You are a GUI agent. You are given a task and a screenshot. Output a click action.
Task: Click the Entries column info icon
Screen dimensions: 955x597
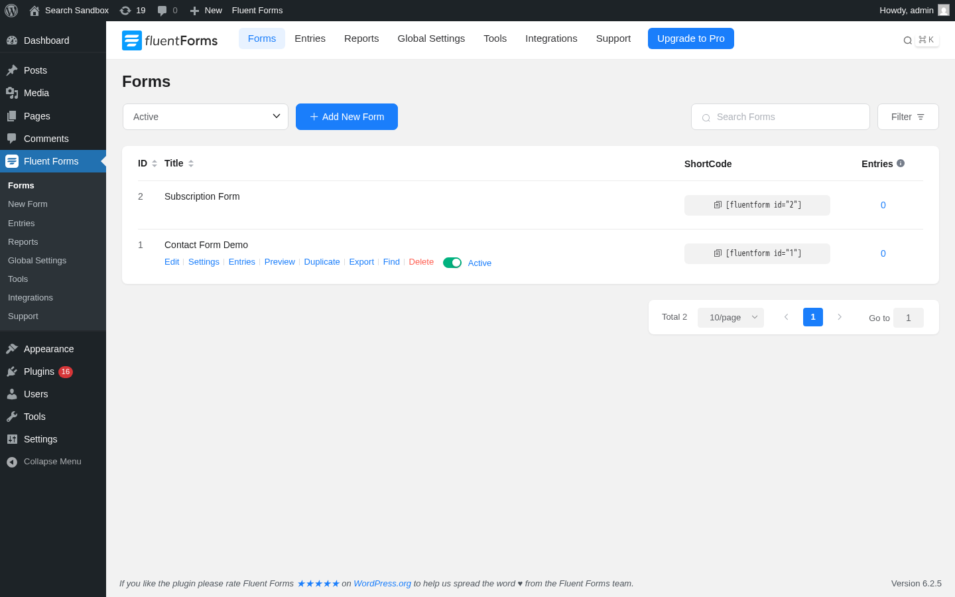[x=901, y=163]
